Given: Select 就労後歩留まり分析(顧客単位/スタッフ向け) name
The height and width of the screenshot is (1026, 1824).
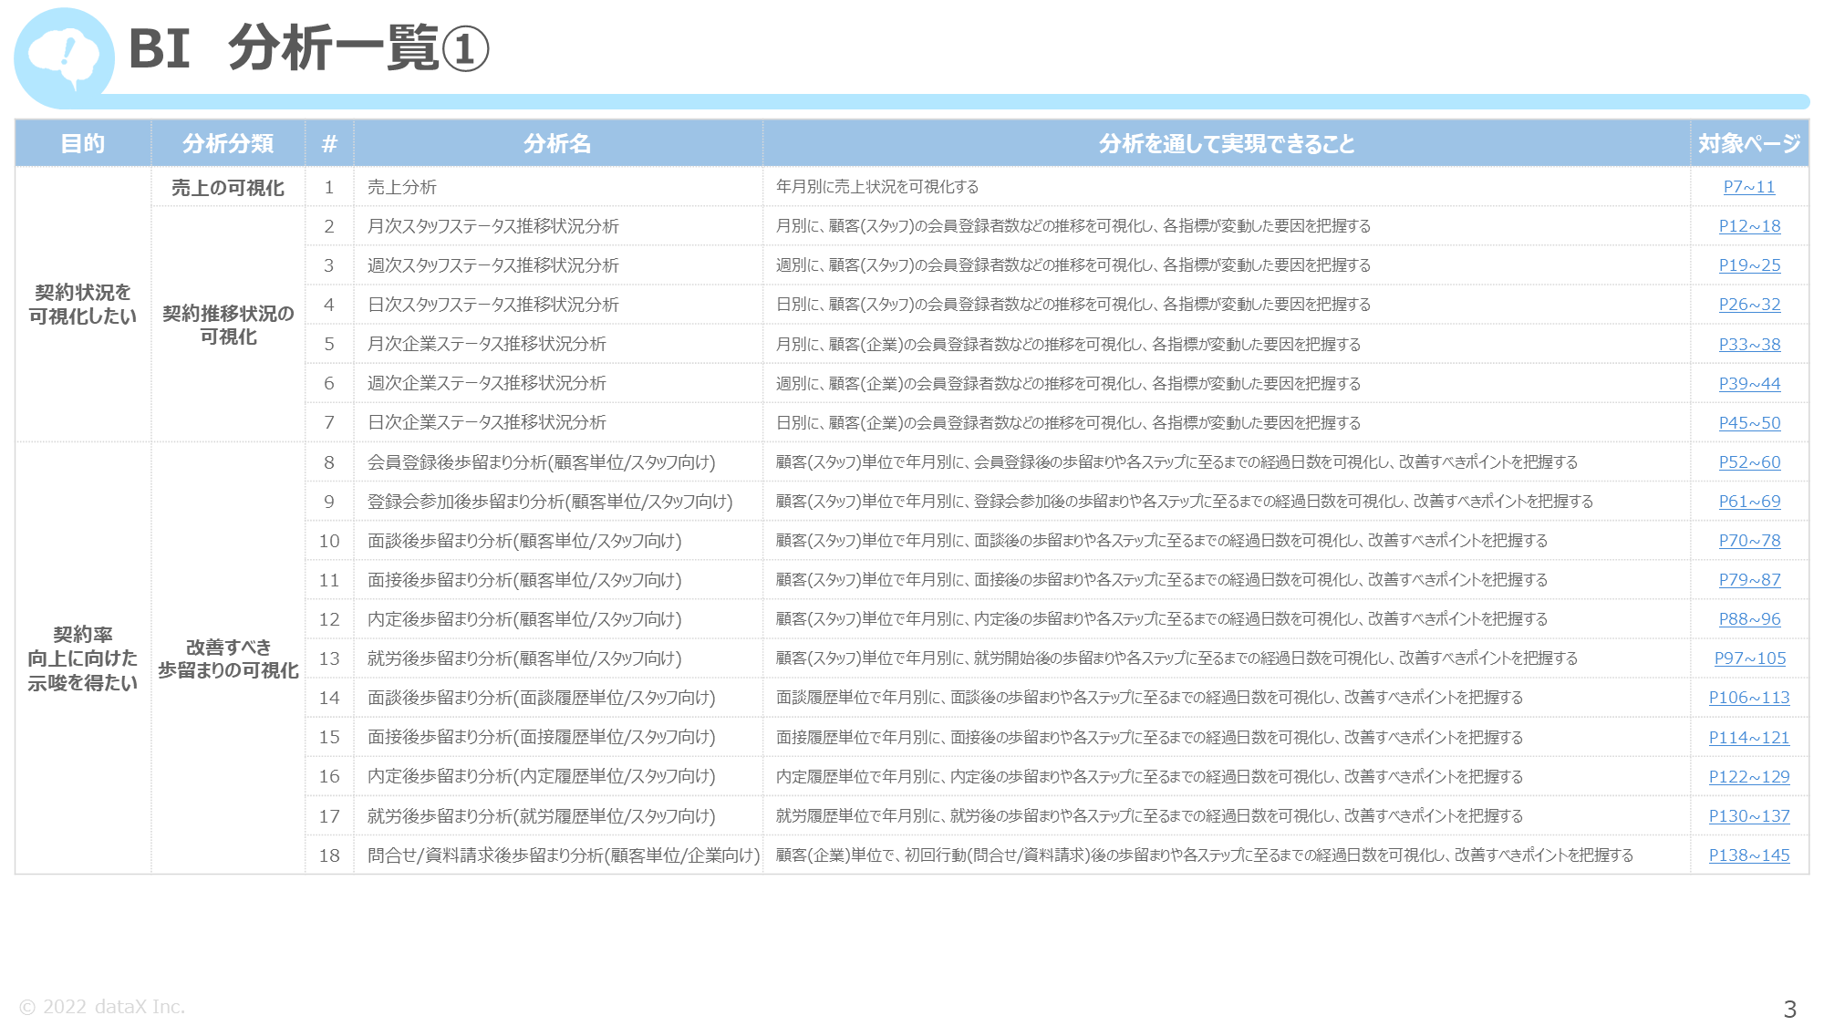Looking at the screenshot, I should (525, 658).
